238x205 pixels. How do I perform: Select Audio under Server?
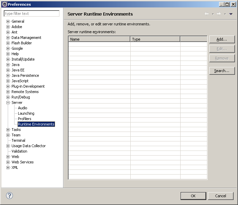pyautogui.click(x=22, y=108)
